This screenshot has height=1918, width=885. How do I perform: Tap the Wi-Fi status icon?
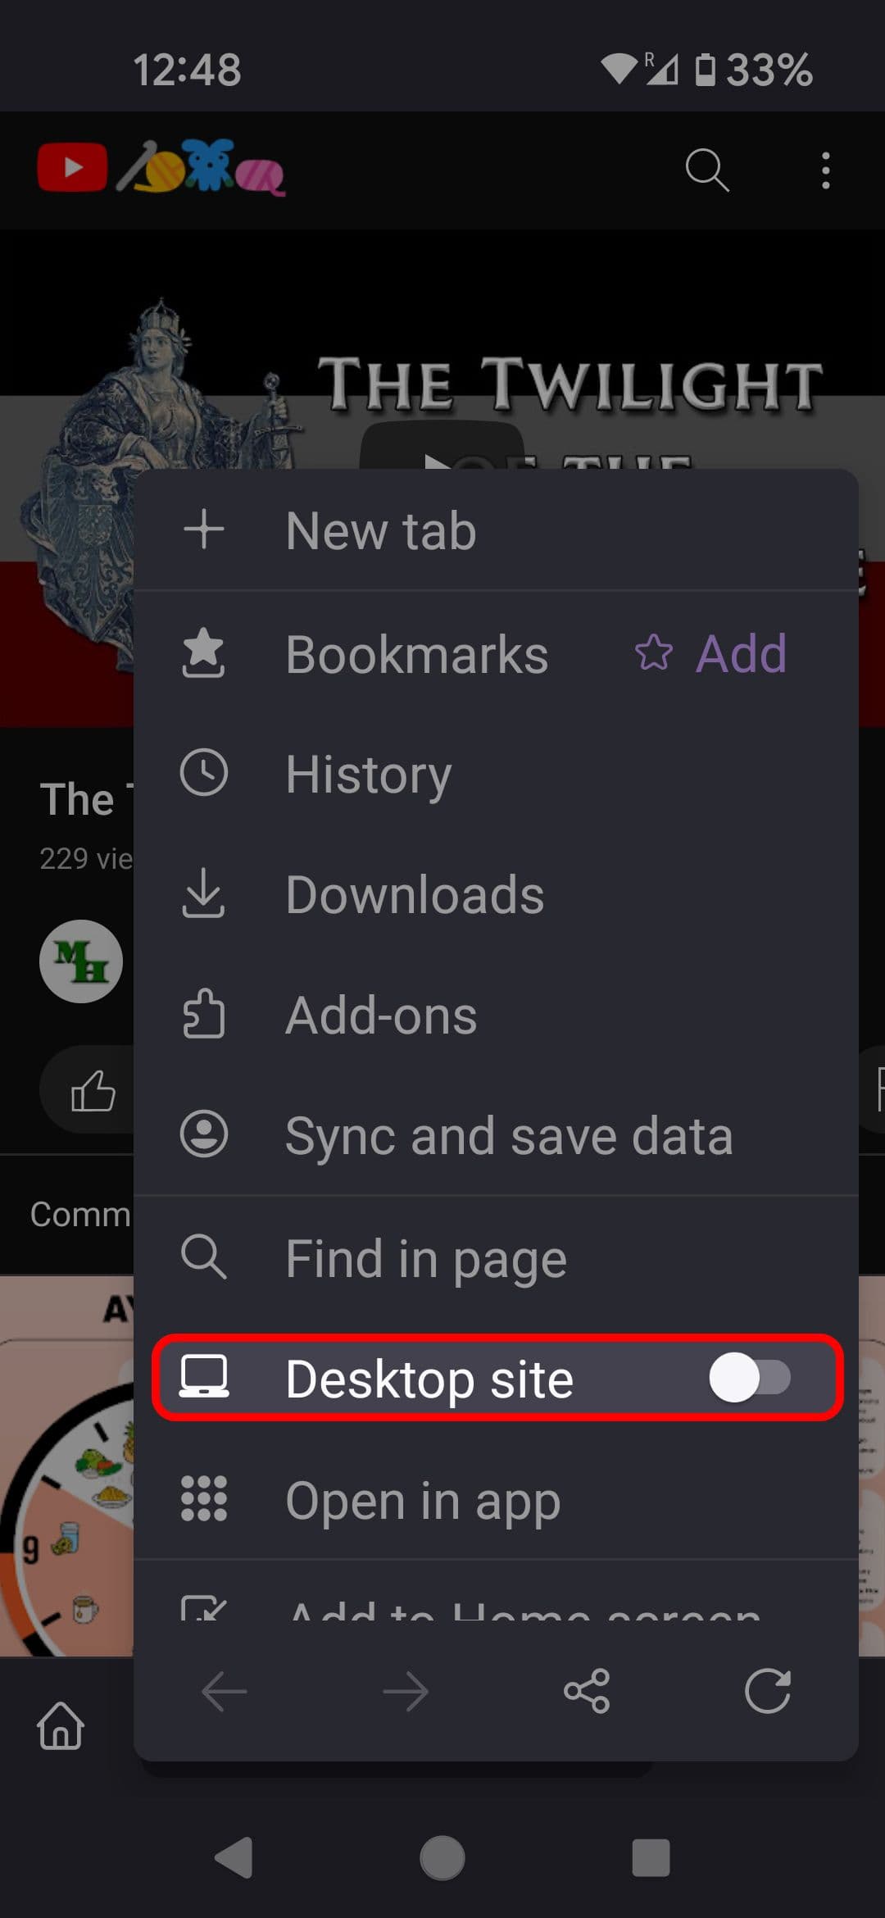619,70
